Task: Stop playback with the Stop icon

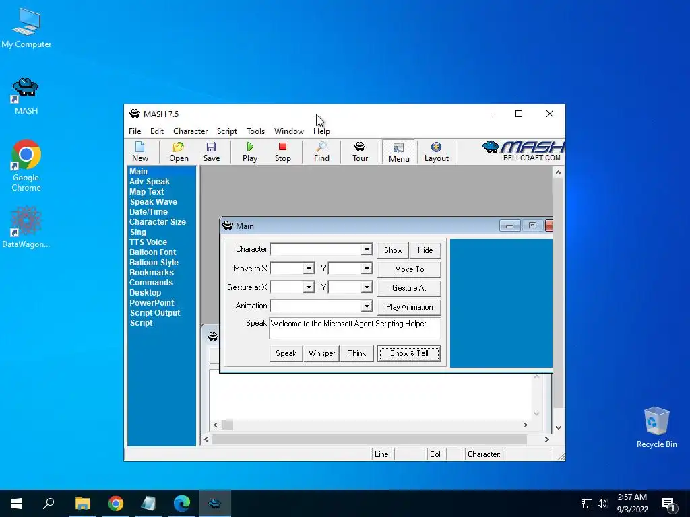Action: [x=282, y=151]
